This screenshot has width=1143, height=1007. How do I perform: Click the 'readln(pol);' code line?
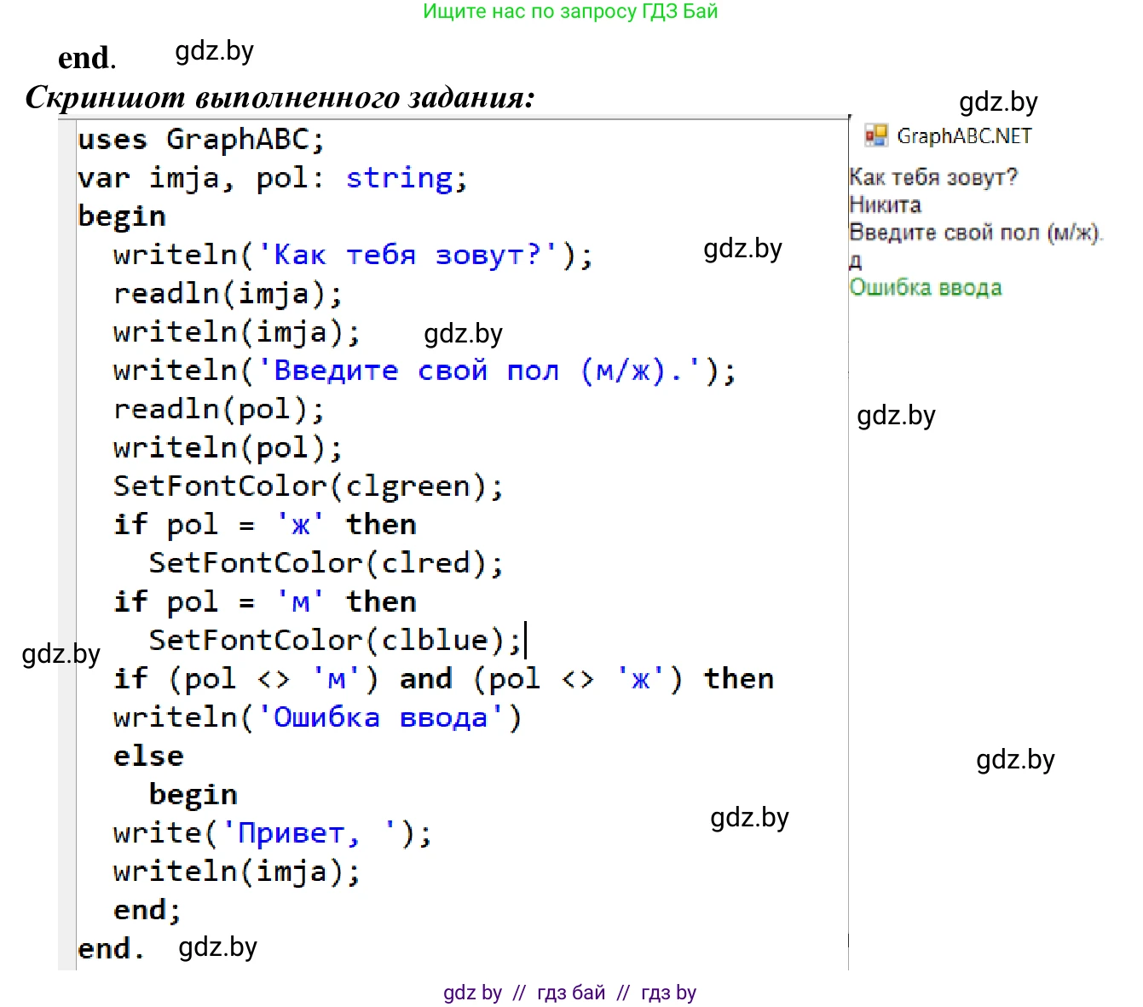click(x=219, y=410)
